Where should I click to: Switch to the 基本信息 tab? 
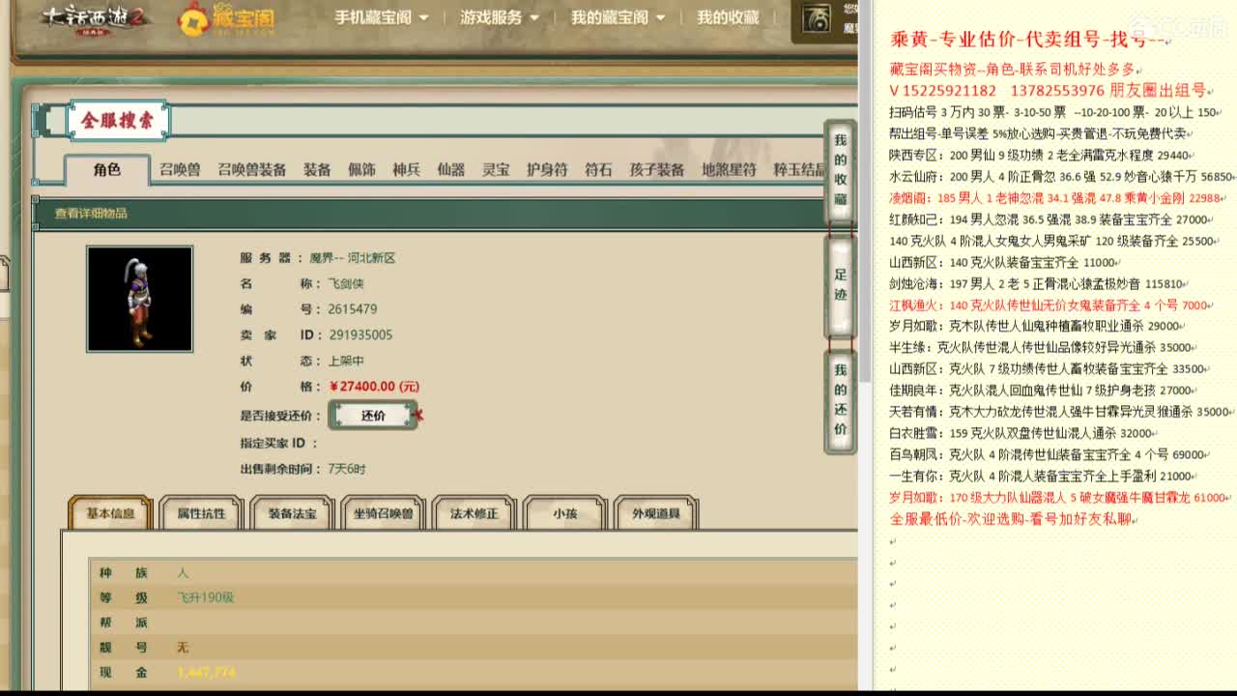[x=110, y=513]
